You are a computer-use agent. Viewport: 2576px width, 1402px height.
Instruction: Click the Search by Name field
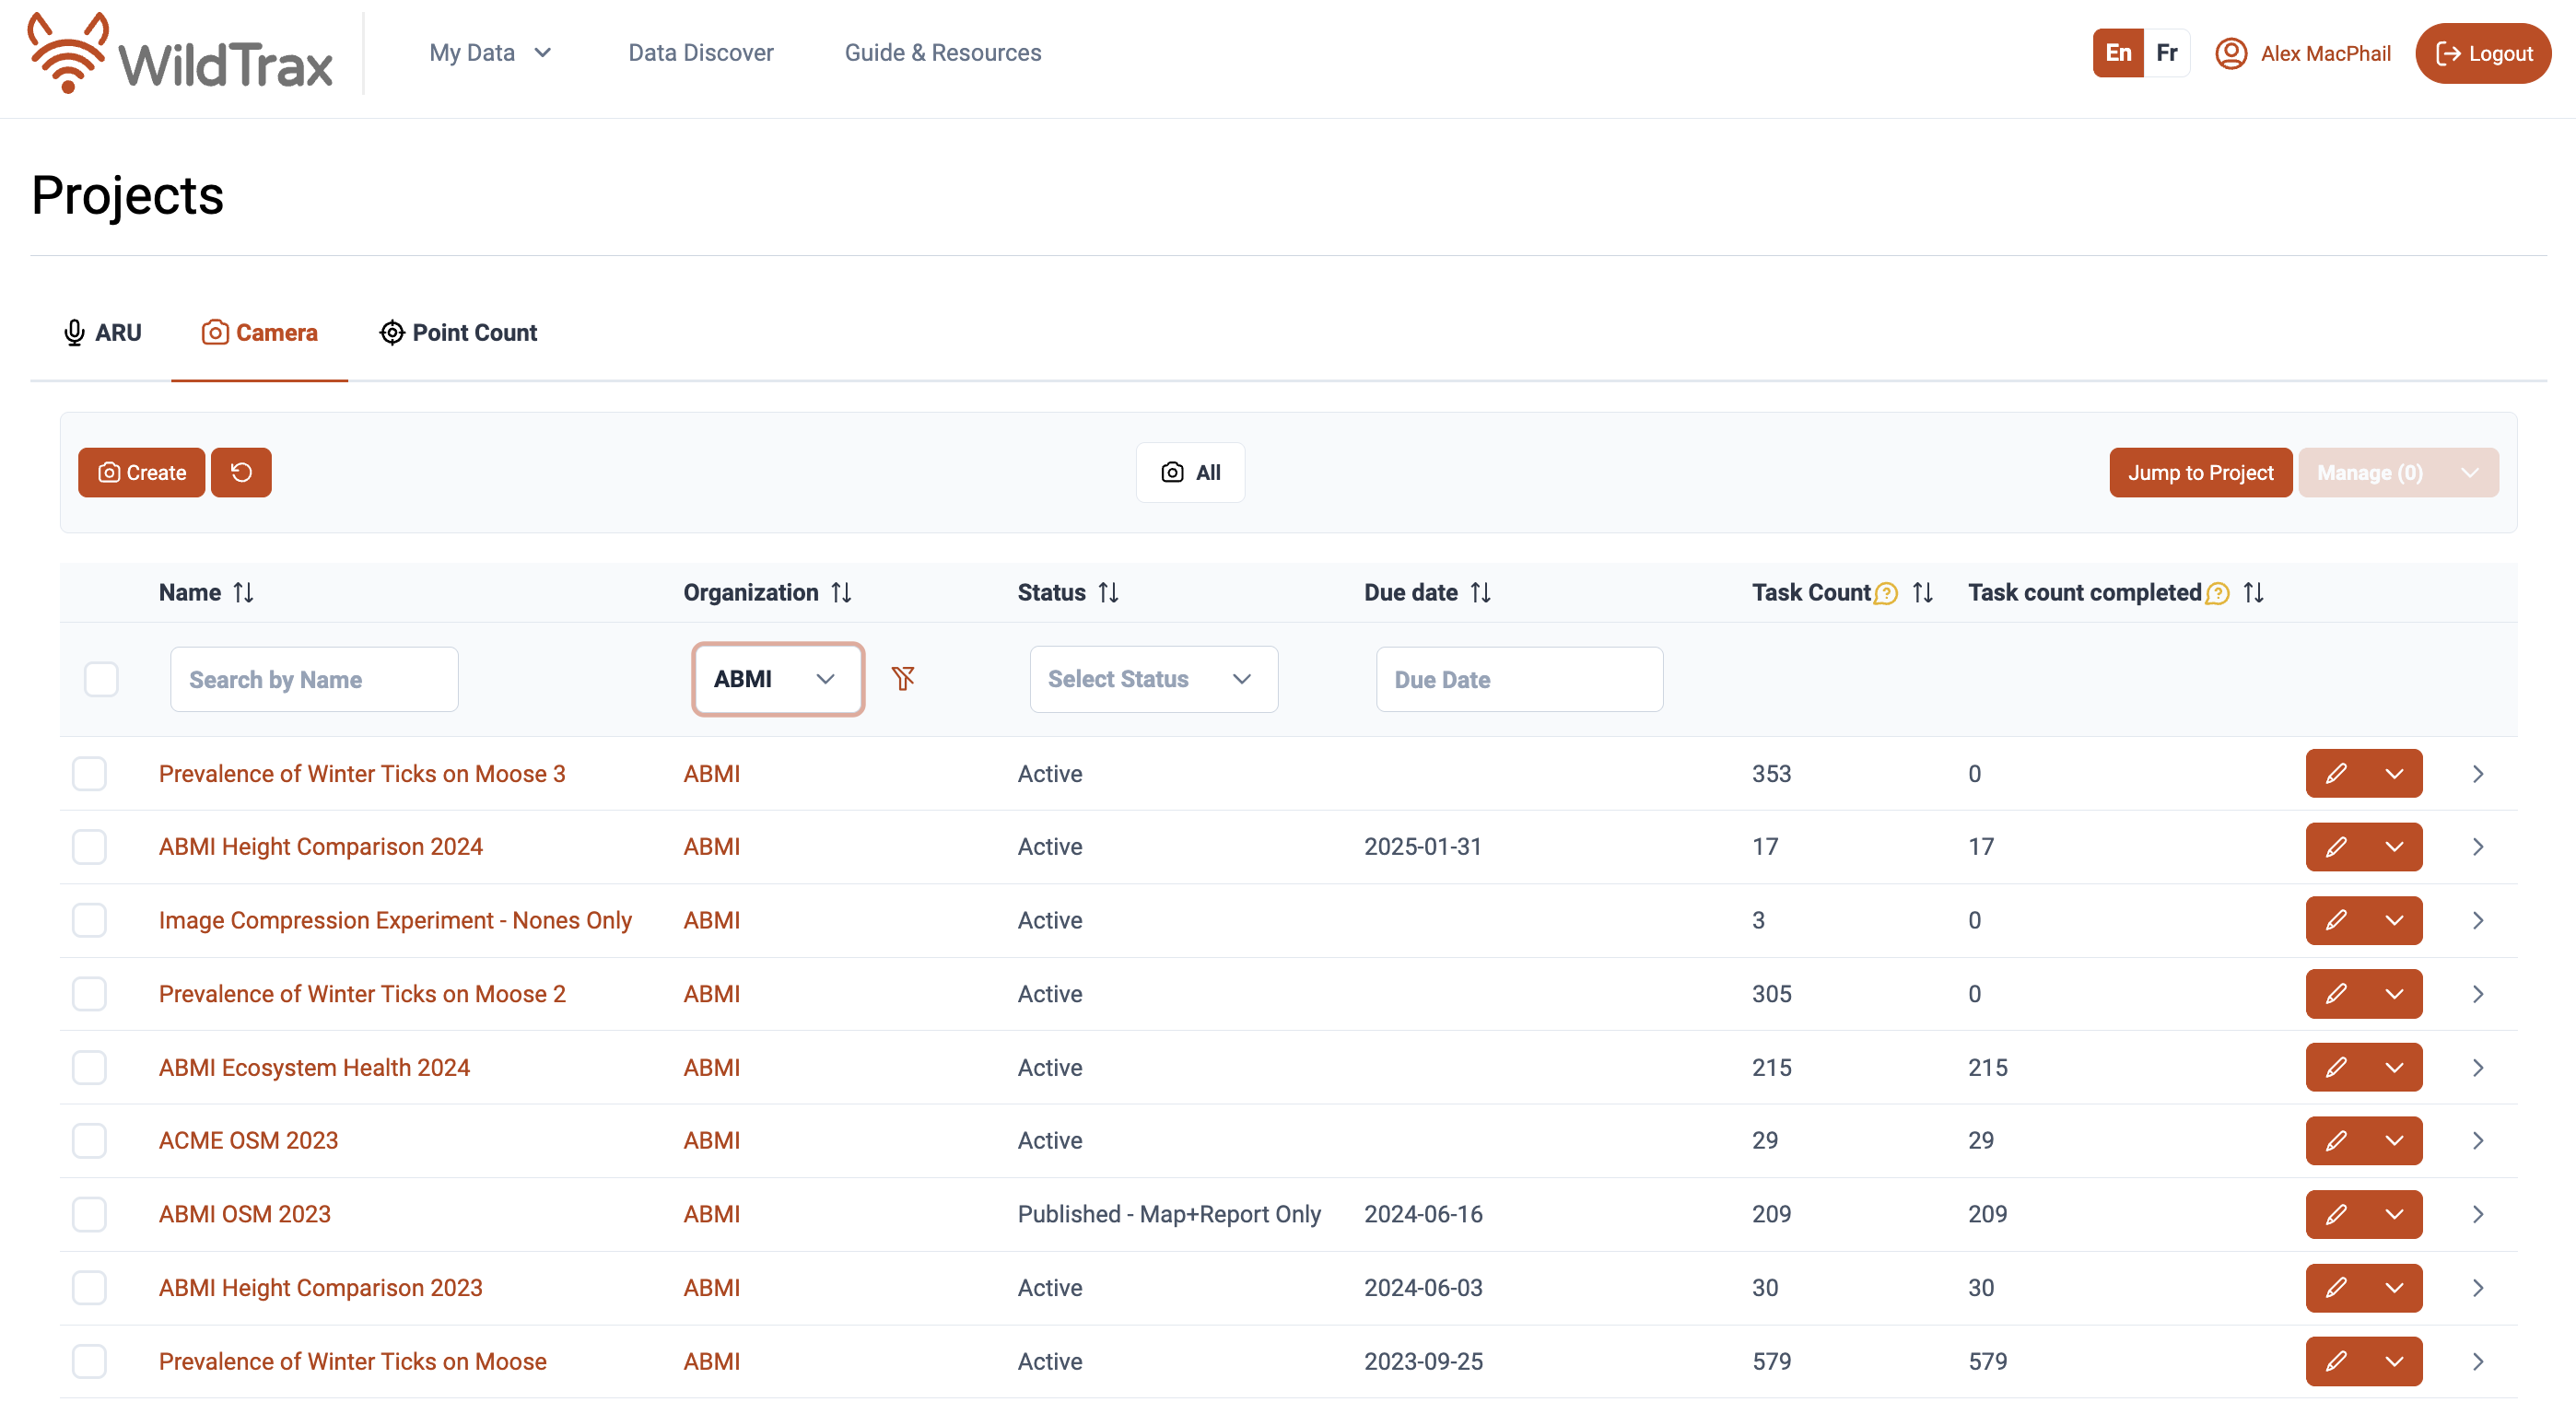[x=314, y=679]
